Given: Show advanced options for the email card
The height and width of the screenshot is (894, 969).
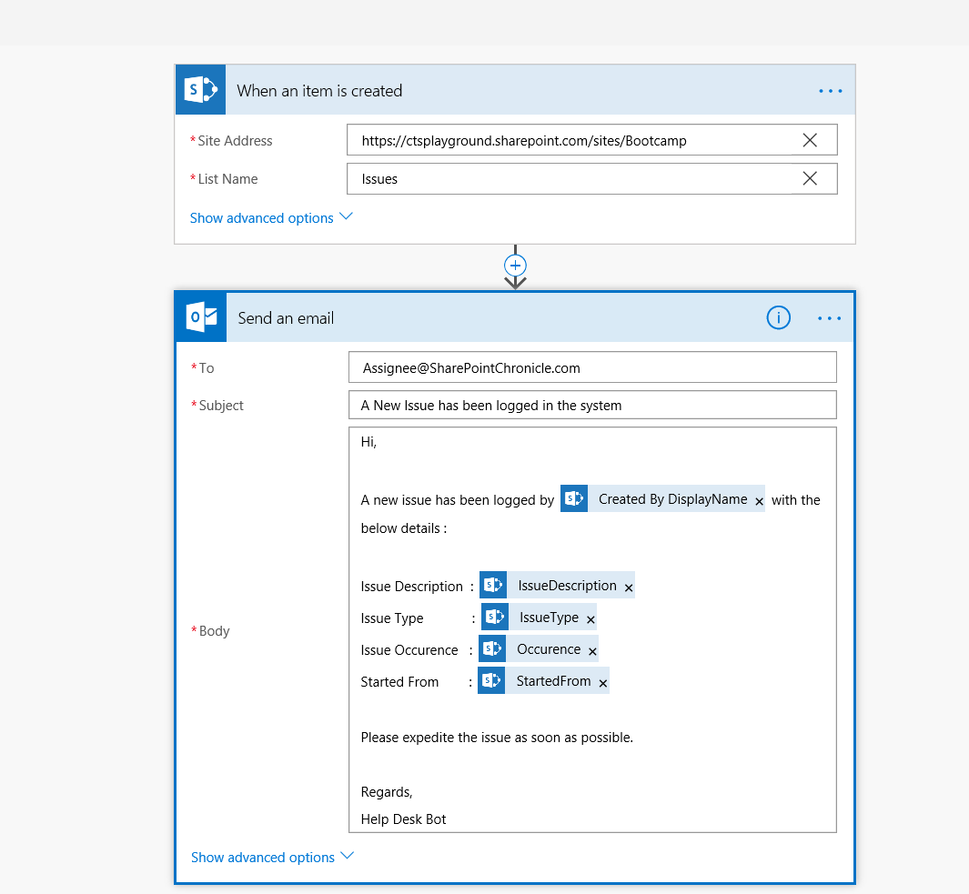Looking at the screenshot, I should coord(273,858).
